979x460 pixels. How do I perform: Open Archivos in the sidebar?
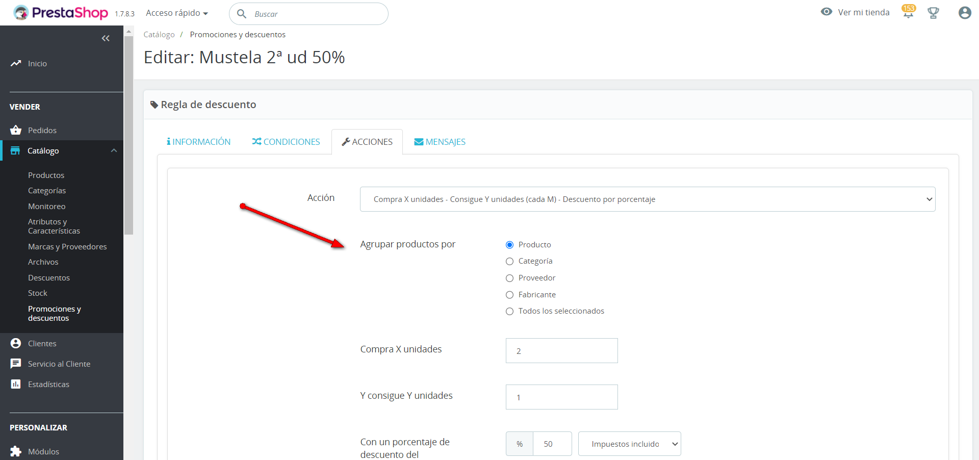point(43,262)
